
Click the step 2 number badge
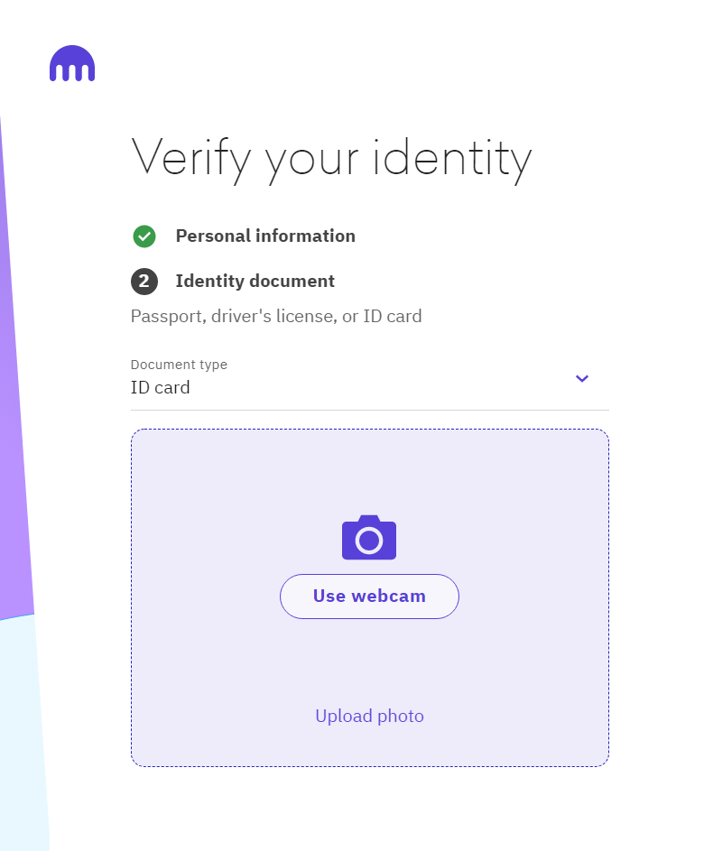point(144,282)
